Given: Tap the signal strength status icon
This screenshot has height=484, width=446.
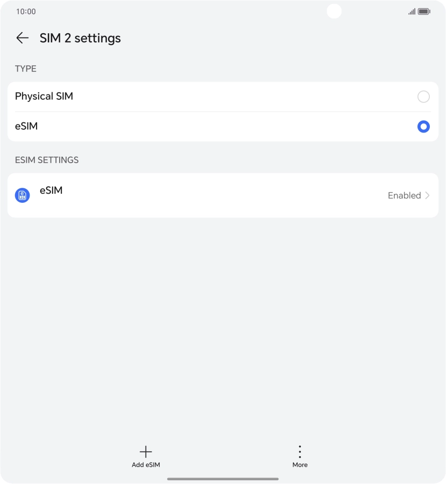Looking at the screenshot, I should [x=412, y=11].
